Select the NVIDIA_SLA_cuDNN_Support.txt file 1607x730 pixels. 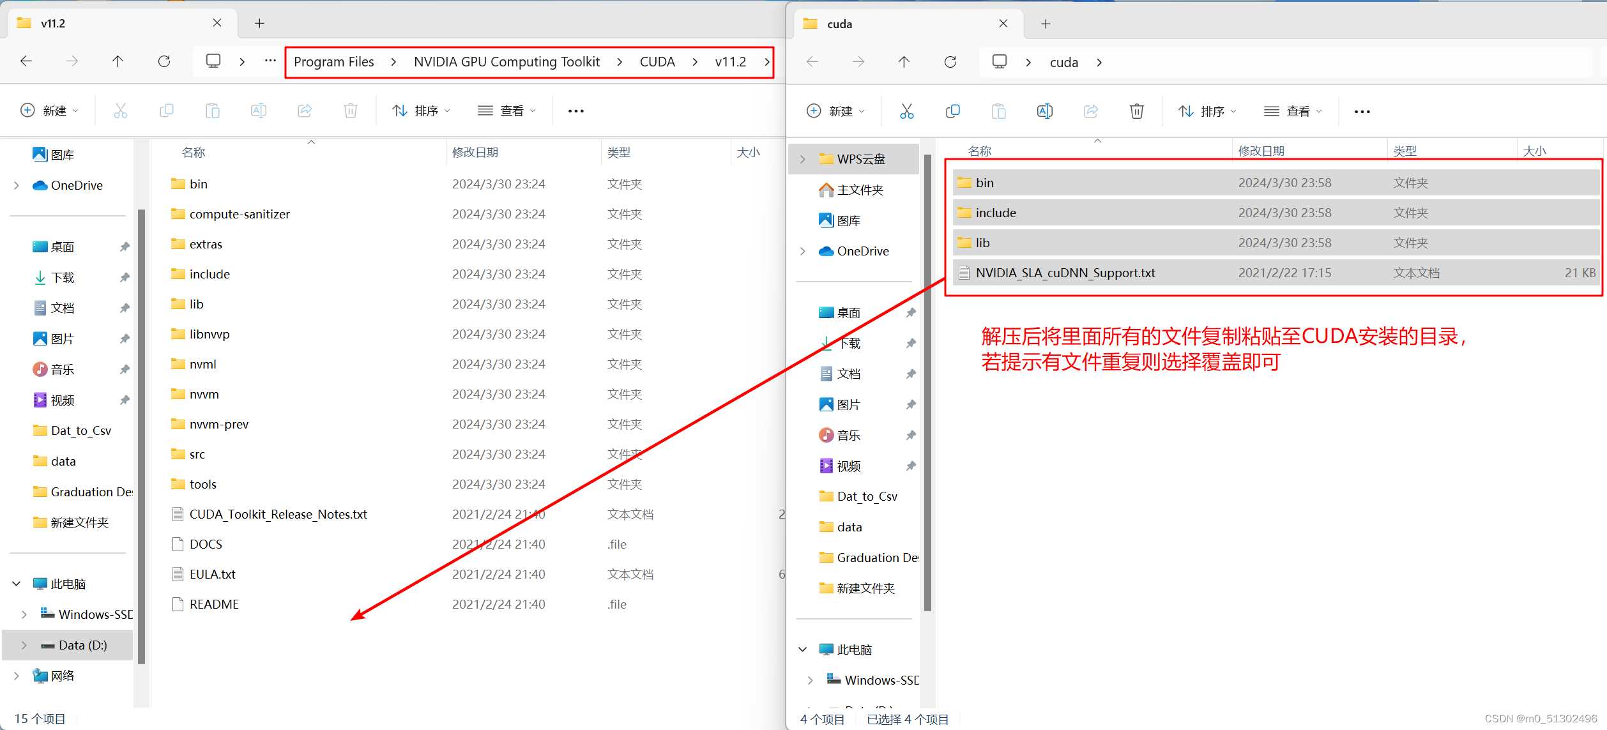tap(1065, 272)
